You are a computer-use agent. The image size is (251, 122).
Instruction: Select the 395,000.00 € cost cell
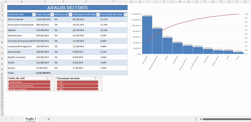click(45, 36)
